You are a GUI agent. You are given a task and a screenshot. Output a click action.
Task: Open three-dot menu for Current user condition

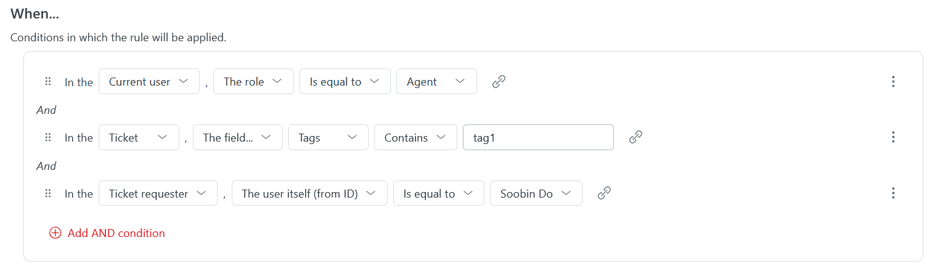(892, 82)
